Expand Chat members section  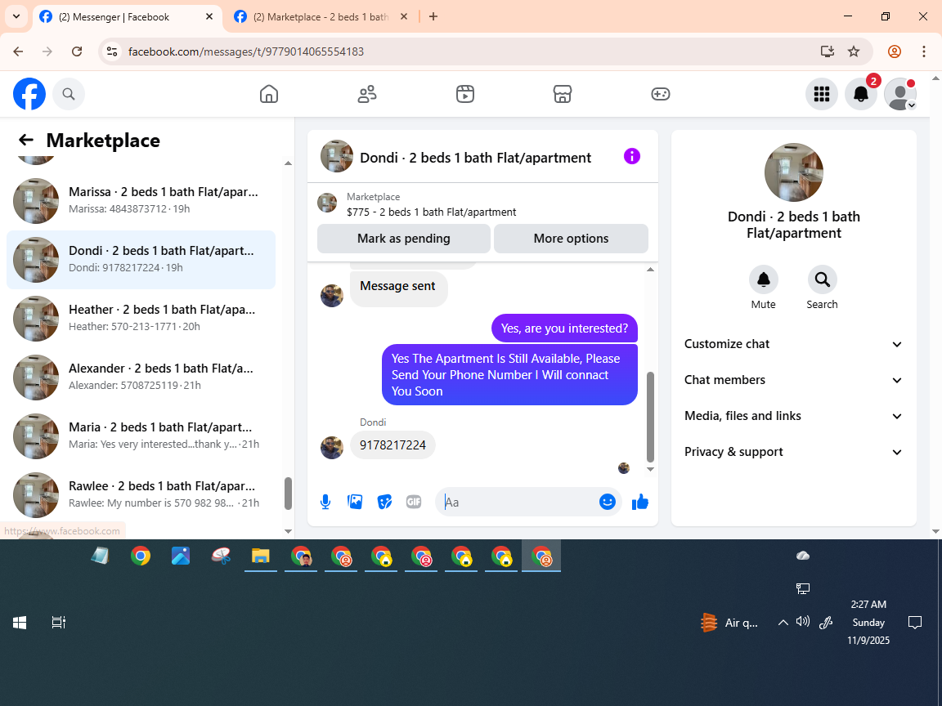coord(794,380)
